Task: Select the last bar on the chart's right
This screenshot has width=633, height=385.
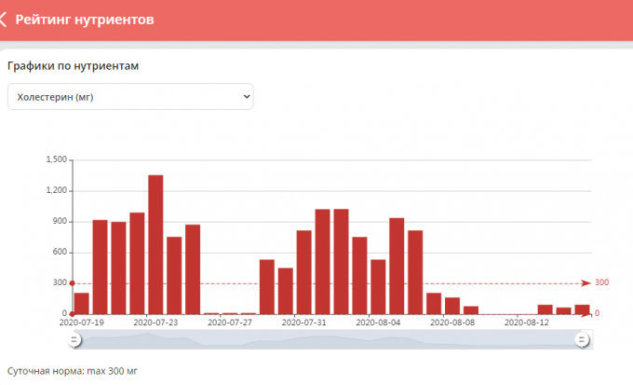Action: click(x=582, y=309)
